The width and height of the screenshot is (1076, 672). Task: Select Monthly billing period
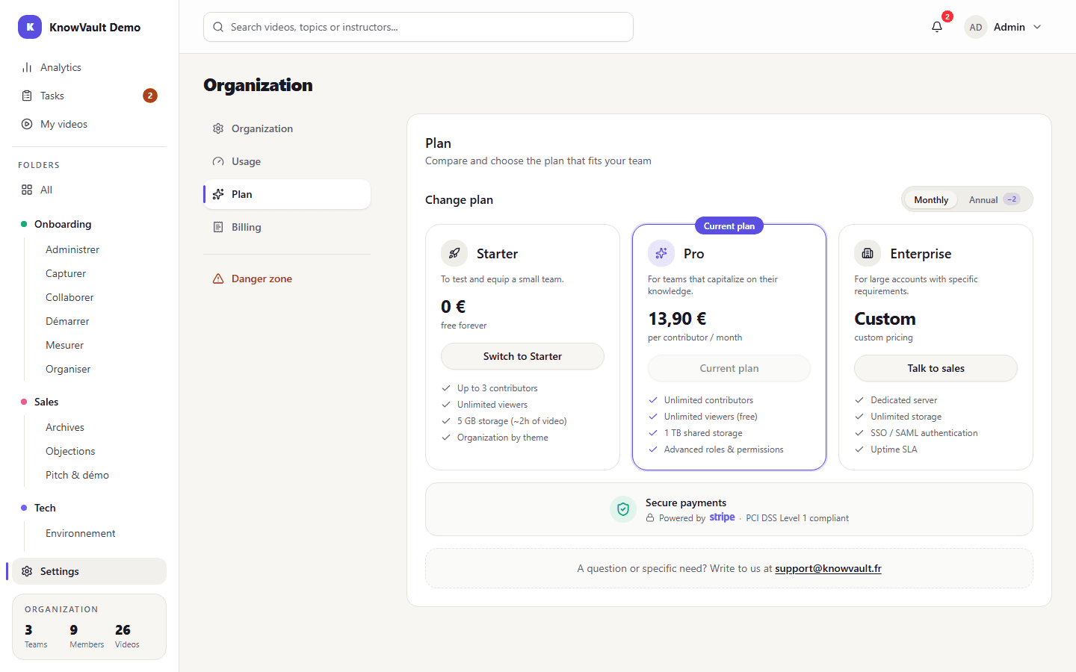[931, 199]
